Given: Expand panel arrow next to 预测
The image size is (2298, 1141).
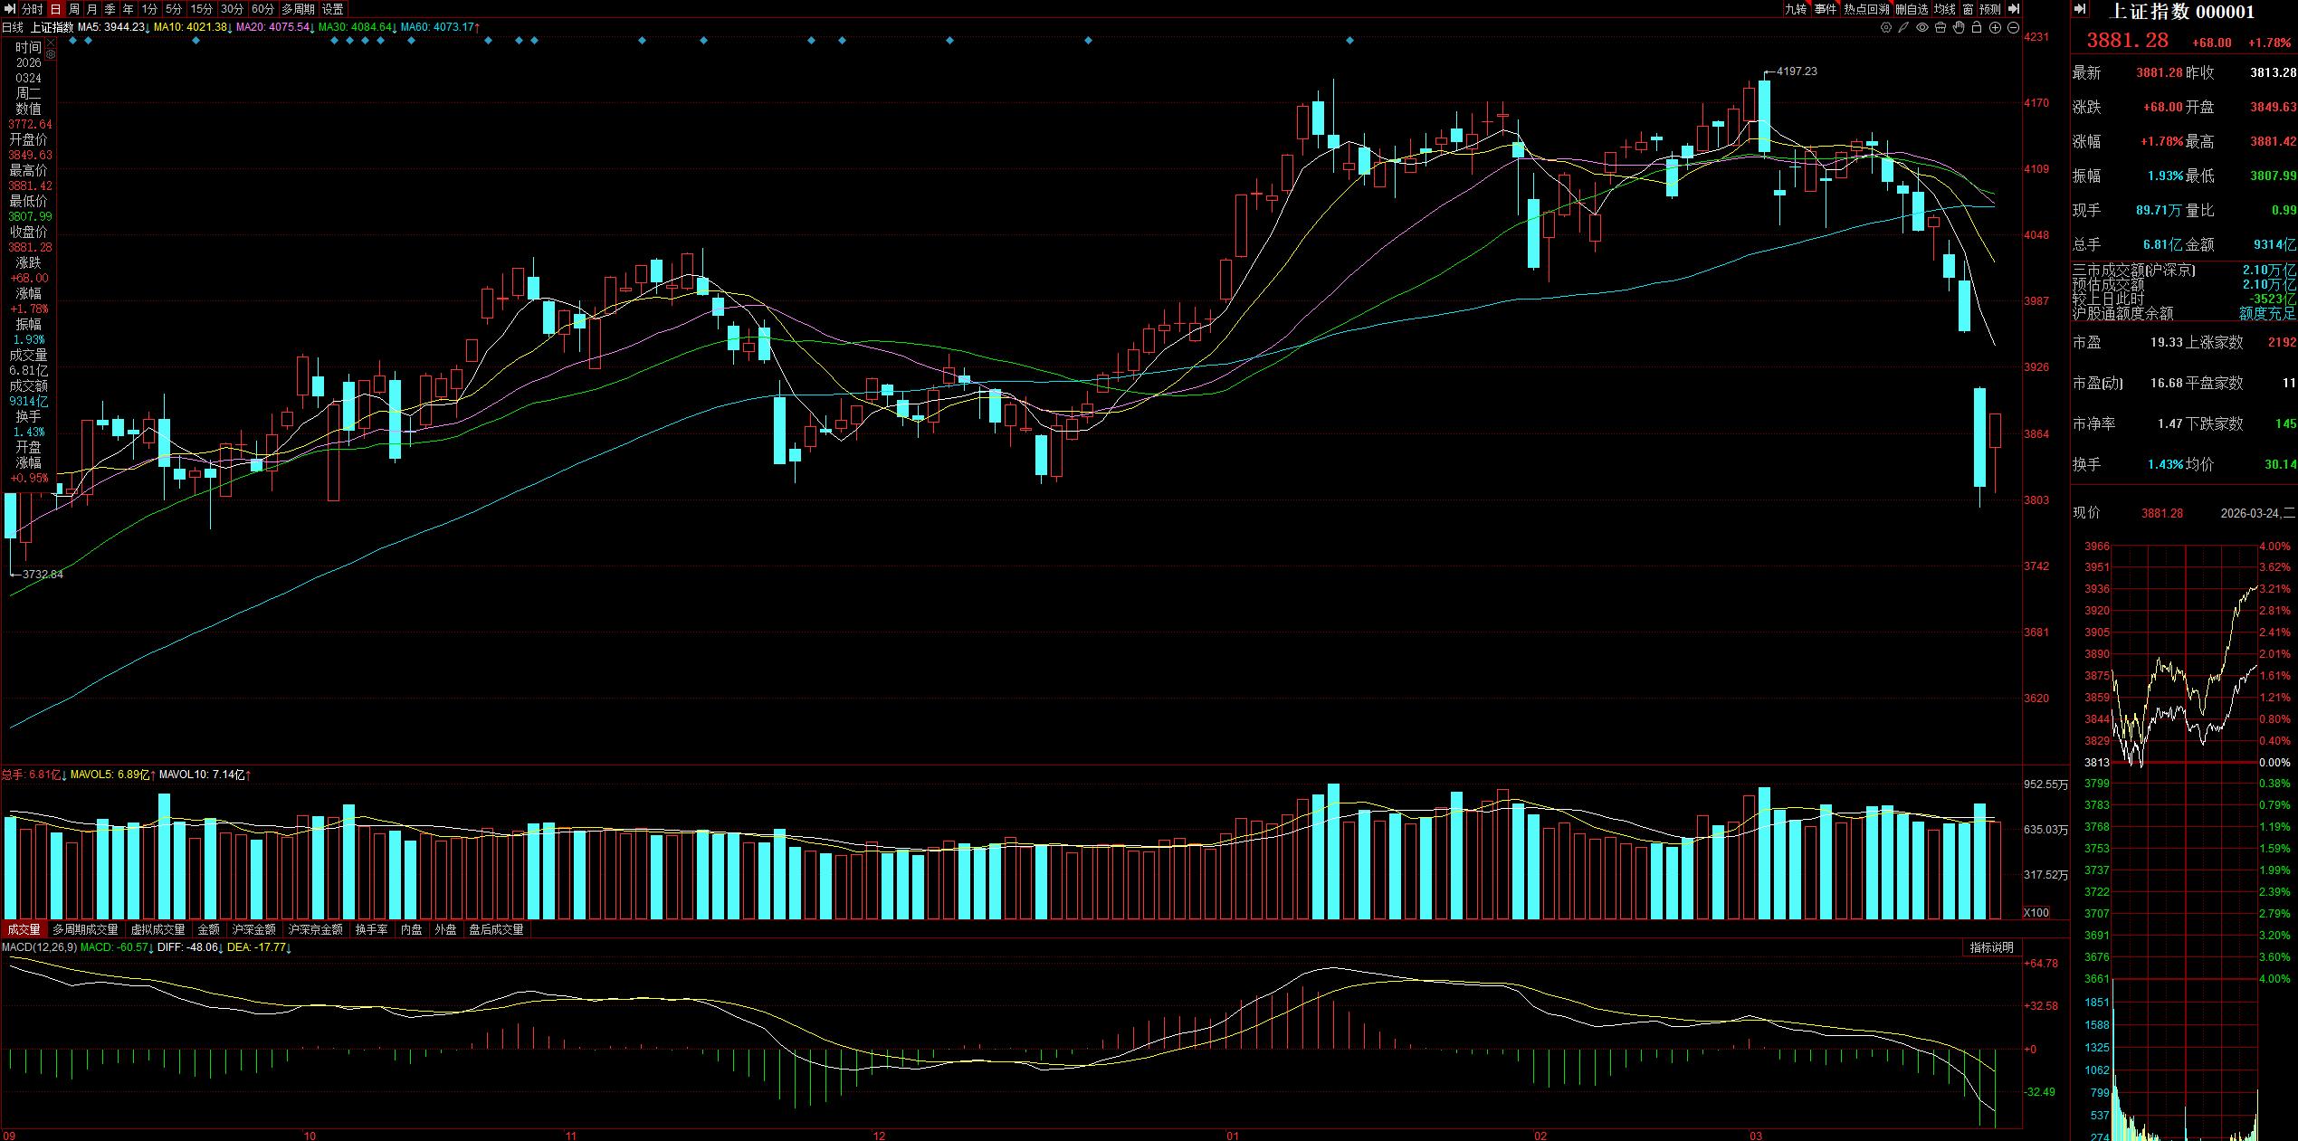Looking at the screenshot, I should click(x=2013, y=9).
